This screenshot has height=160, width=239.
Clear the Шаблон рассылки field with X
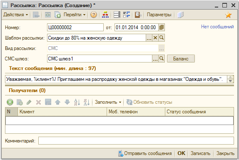coord(155,37)
